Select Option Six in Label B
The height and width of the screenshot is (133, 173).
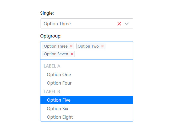tap(57, 109)
